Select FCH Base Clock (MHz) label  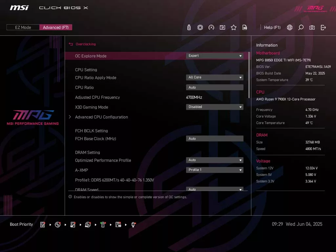point(95,139)
